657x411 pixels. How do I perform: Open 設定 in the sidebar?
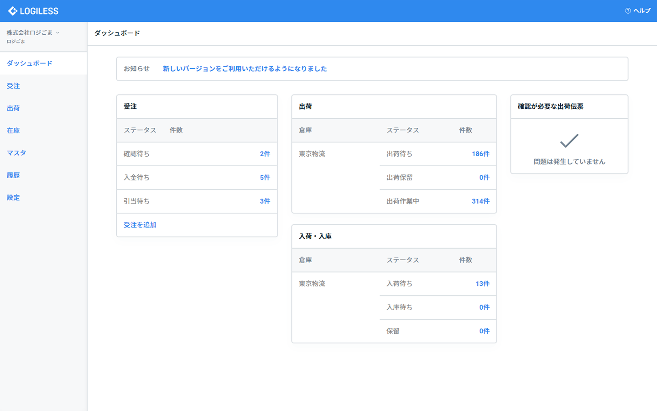click(x=43, y=198)
